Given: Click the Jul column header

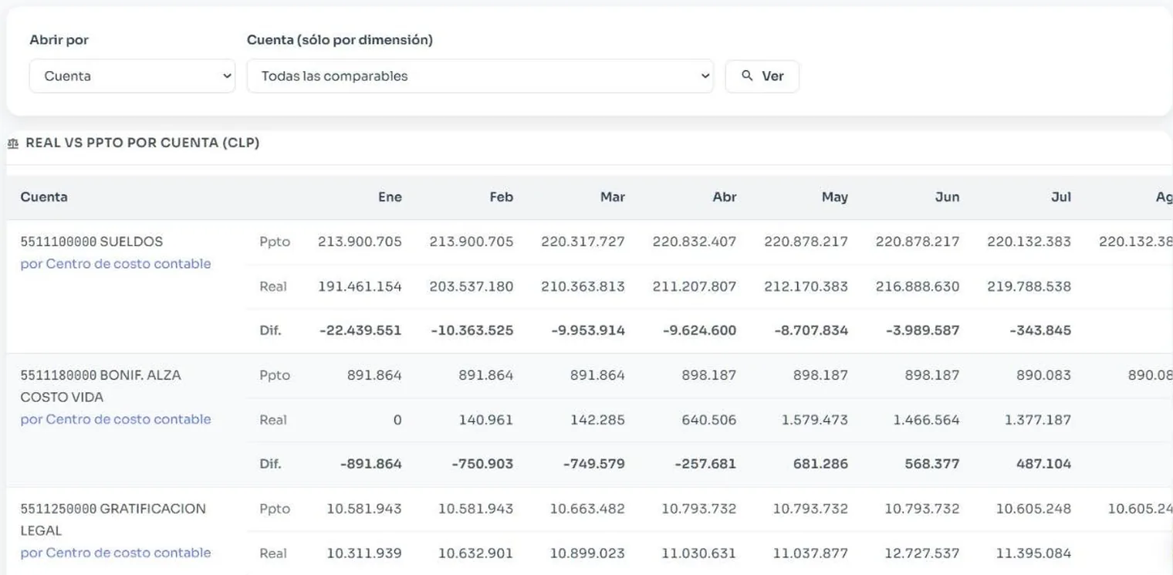Looking at the screenshot, I should [x=1061, y=197].
